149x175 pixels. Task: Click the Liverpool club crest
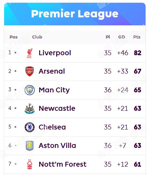pos(29,53)
